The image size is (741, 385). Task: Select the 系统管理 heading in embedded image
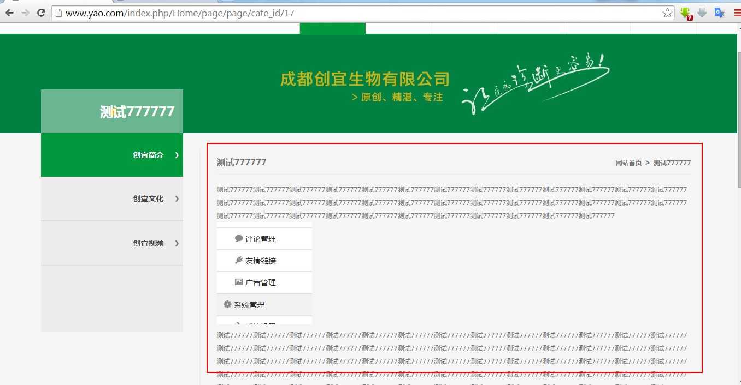pyautogui.click(x=264, y=305)
